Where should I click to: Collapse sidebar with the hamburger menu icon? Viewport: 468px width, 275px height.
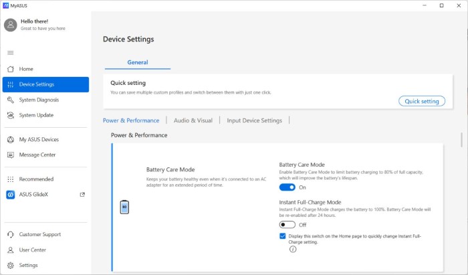tap(11, 53)
